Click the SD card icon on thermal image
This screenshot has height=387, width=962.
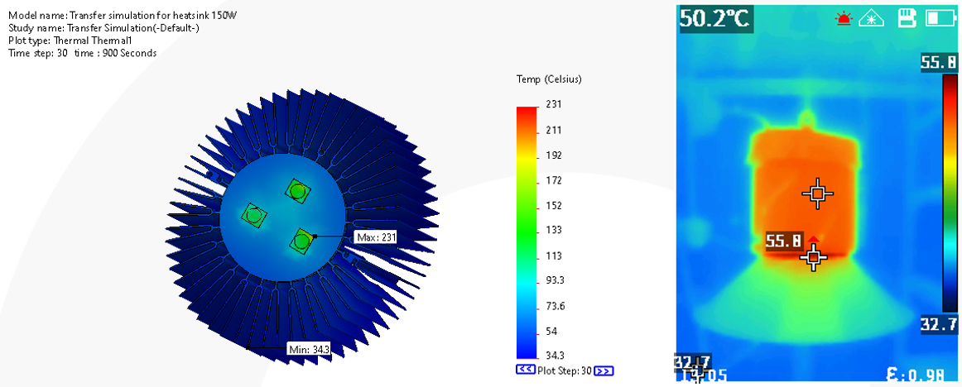(x=907, y=17)
